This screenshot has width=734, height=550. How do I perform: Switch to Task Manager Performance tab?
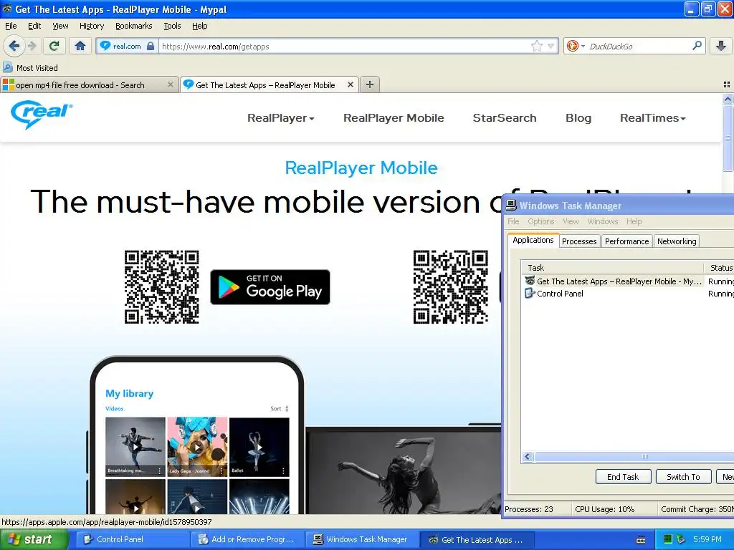[626, 241]
